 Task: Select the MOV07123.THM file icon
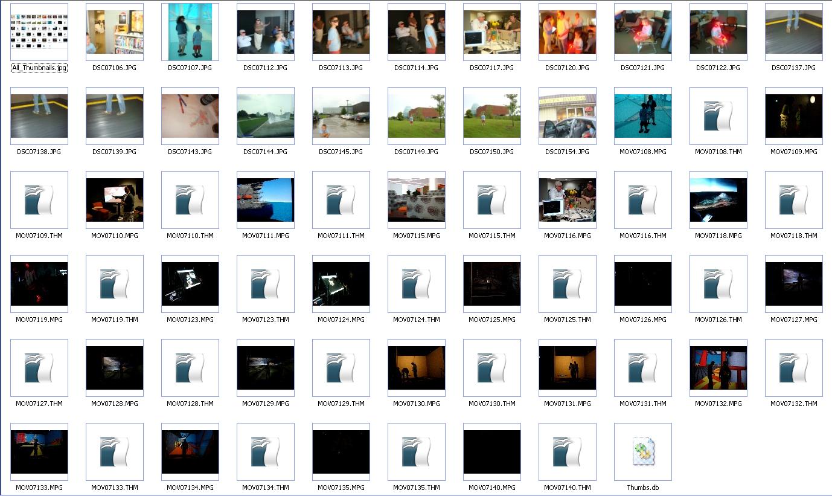pos(266,284)
